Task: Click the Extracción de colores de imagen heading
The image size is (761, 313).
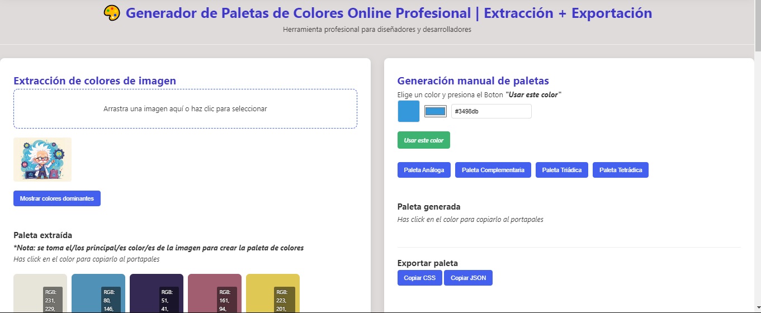Action: [x=94, y=81]
